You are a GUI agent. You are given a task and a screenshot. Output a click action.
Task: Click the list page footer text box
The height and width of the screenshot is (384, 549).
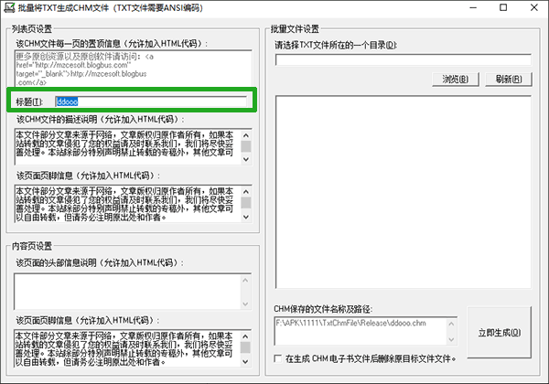click(133, 204)
